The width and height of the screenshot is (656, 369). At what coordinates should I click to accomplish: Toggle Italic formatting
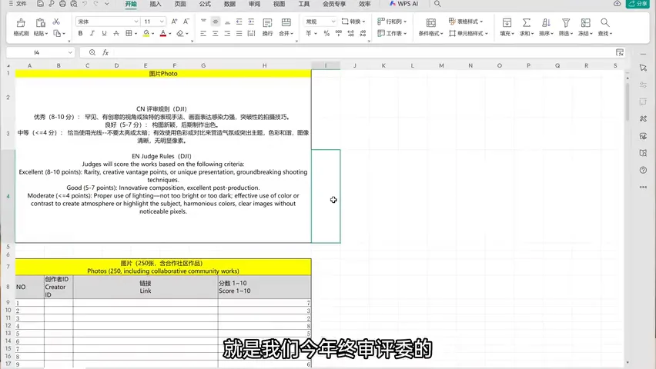pyautogui.click(x=92, y=33)
